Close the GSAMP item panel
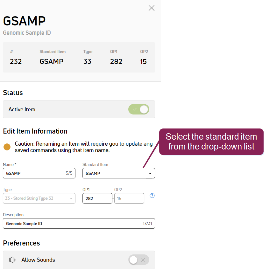The width and height of the screenshot is (269, 277). [152, 8]
